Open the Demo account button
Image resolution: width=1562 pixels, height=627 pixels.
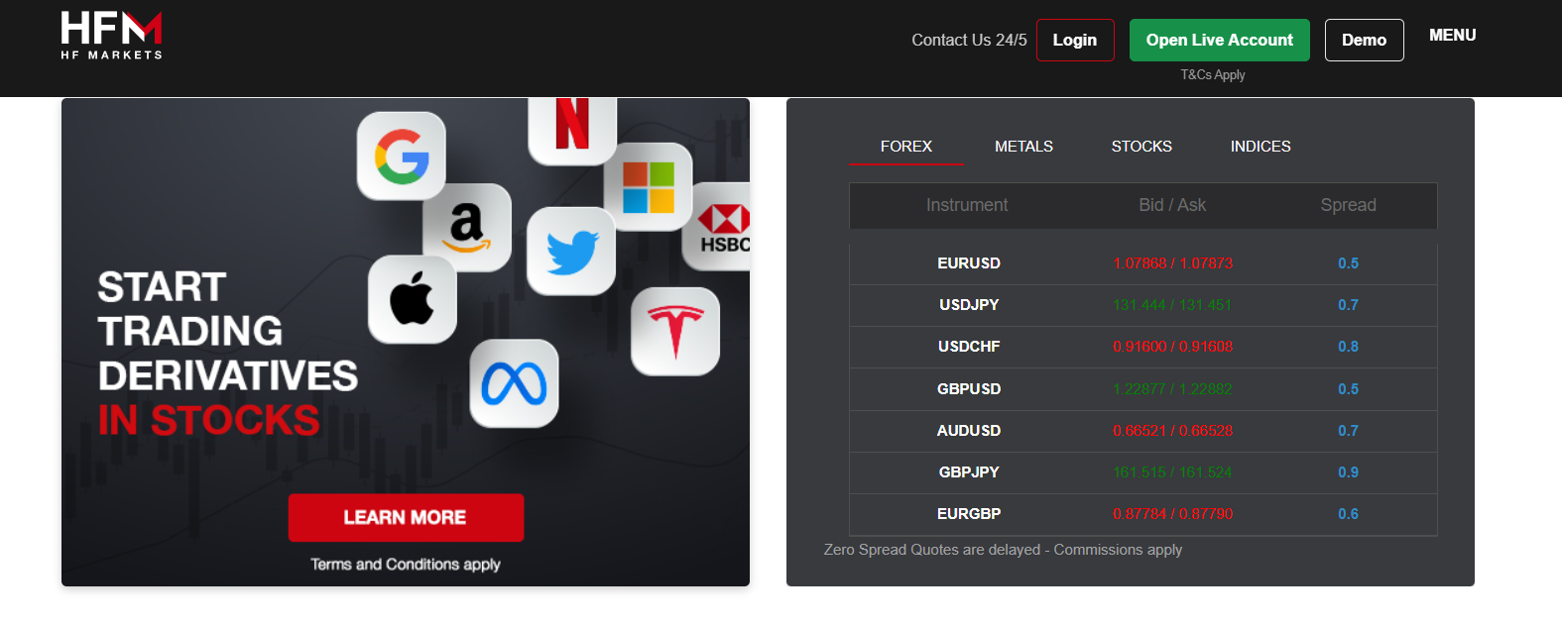pyautogui.click(x=1364, y=41)
